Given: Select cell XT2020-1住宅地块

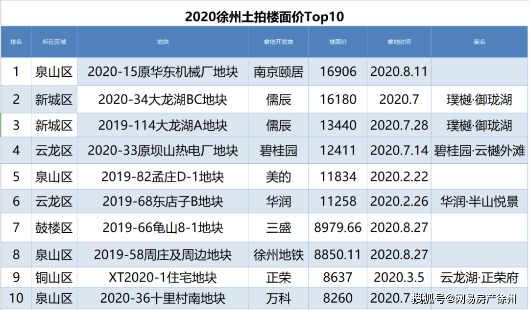Looking at the screenshot, I should click(x=163, y=277).
